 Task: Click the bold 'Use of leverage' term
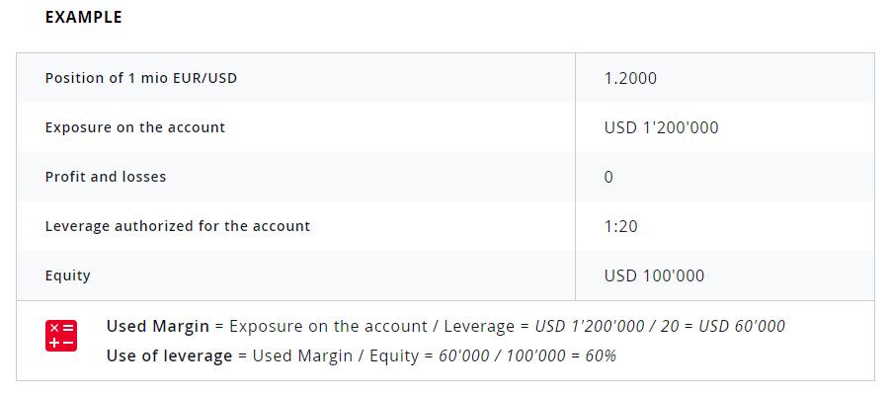(x=169, y=355)
